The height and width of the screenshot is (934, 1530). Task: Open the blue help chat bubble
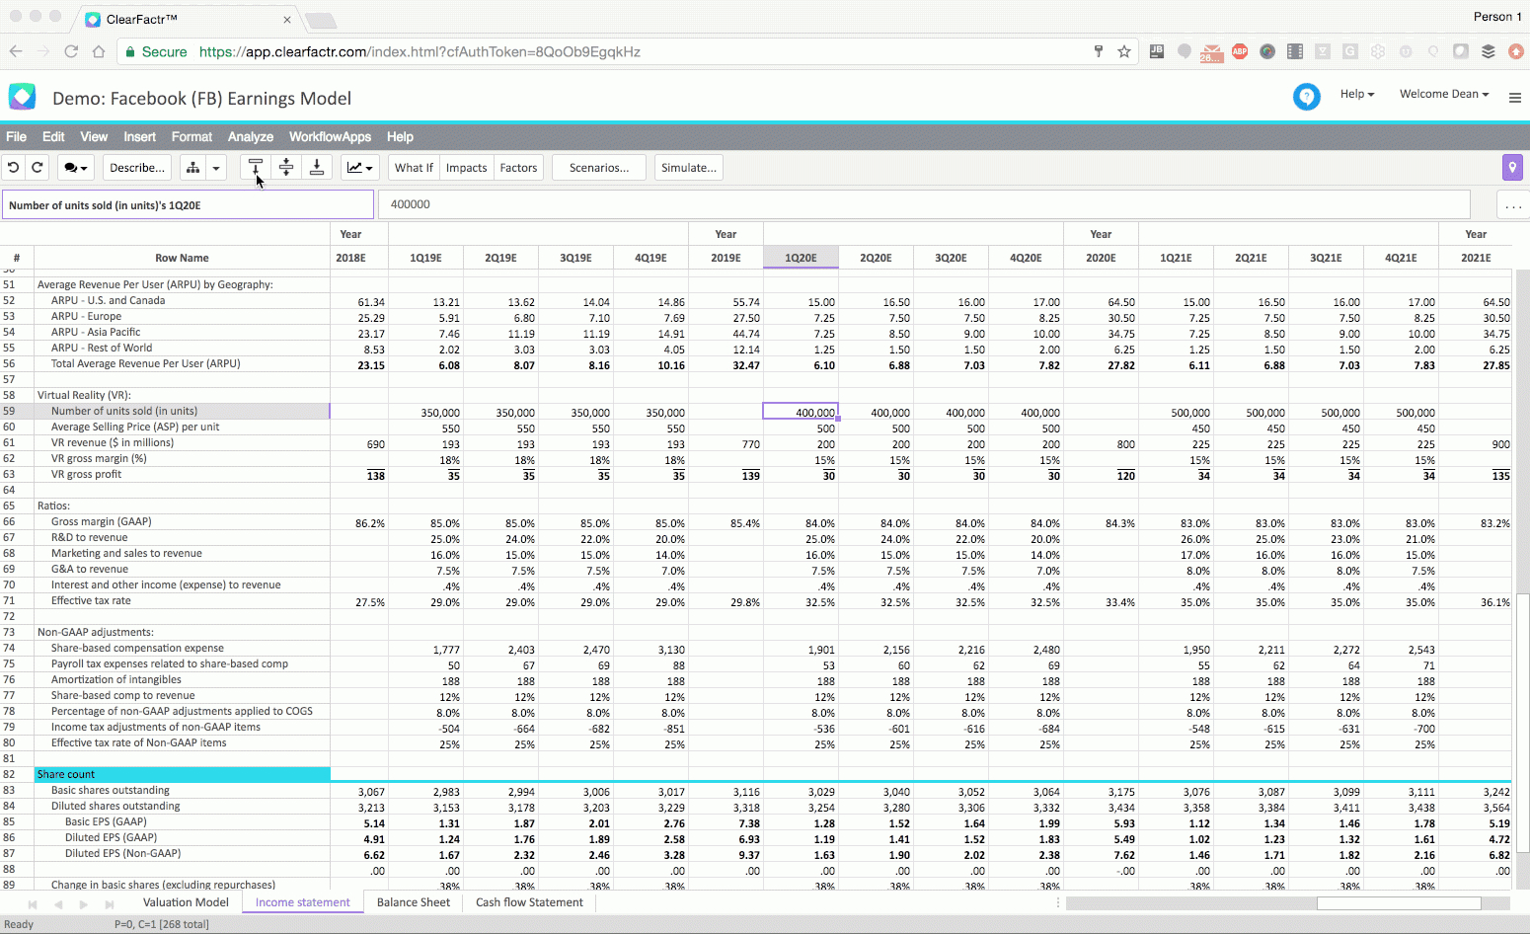(1307, 97)
